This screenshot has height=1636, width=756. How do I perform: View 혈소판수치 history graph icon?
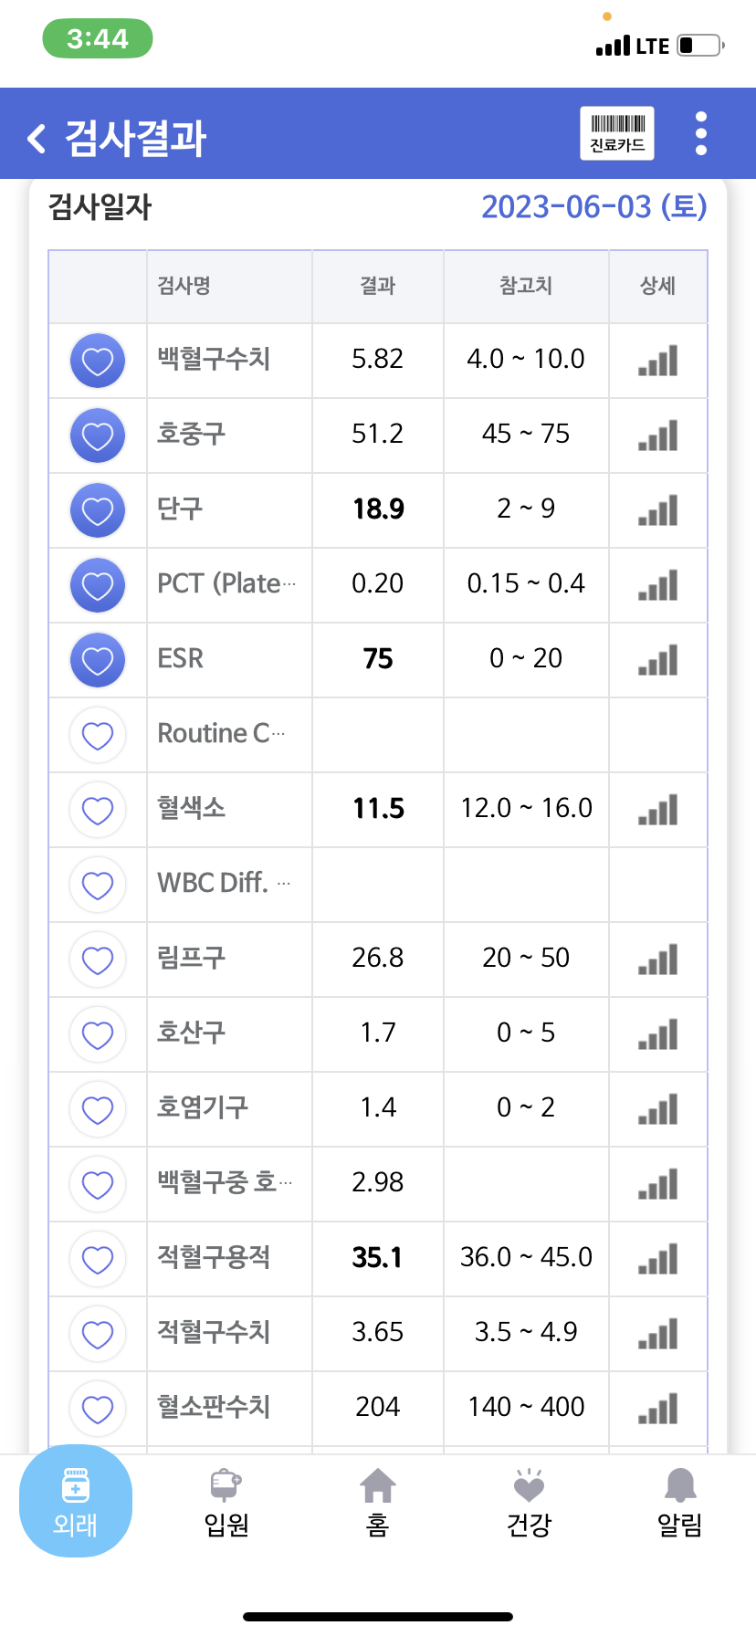pos(658,1409)
